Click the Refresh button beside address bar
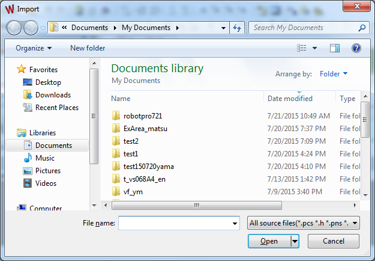Viewport: 375px width, 261px height. pyautogui.click(x=237, y=28)
